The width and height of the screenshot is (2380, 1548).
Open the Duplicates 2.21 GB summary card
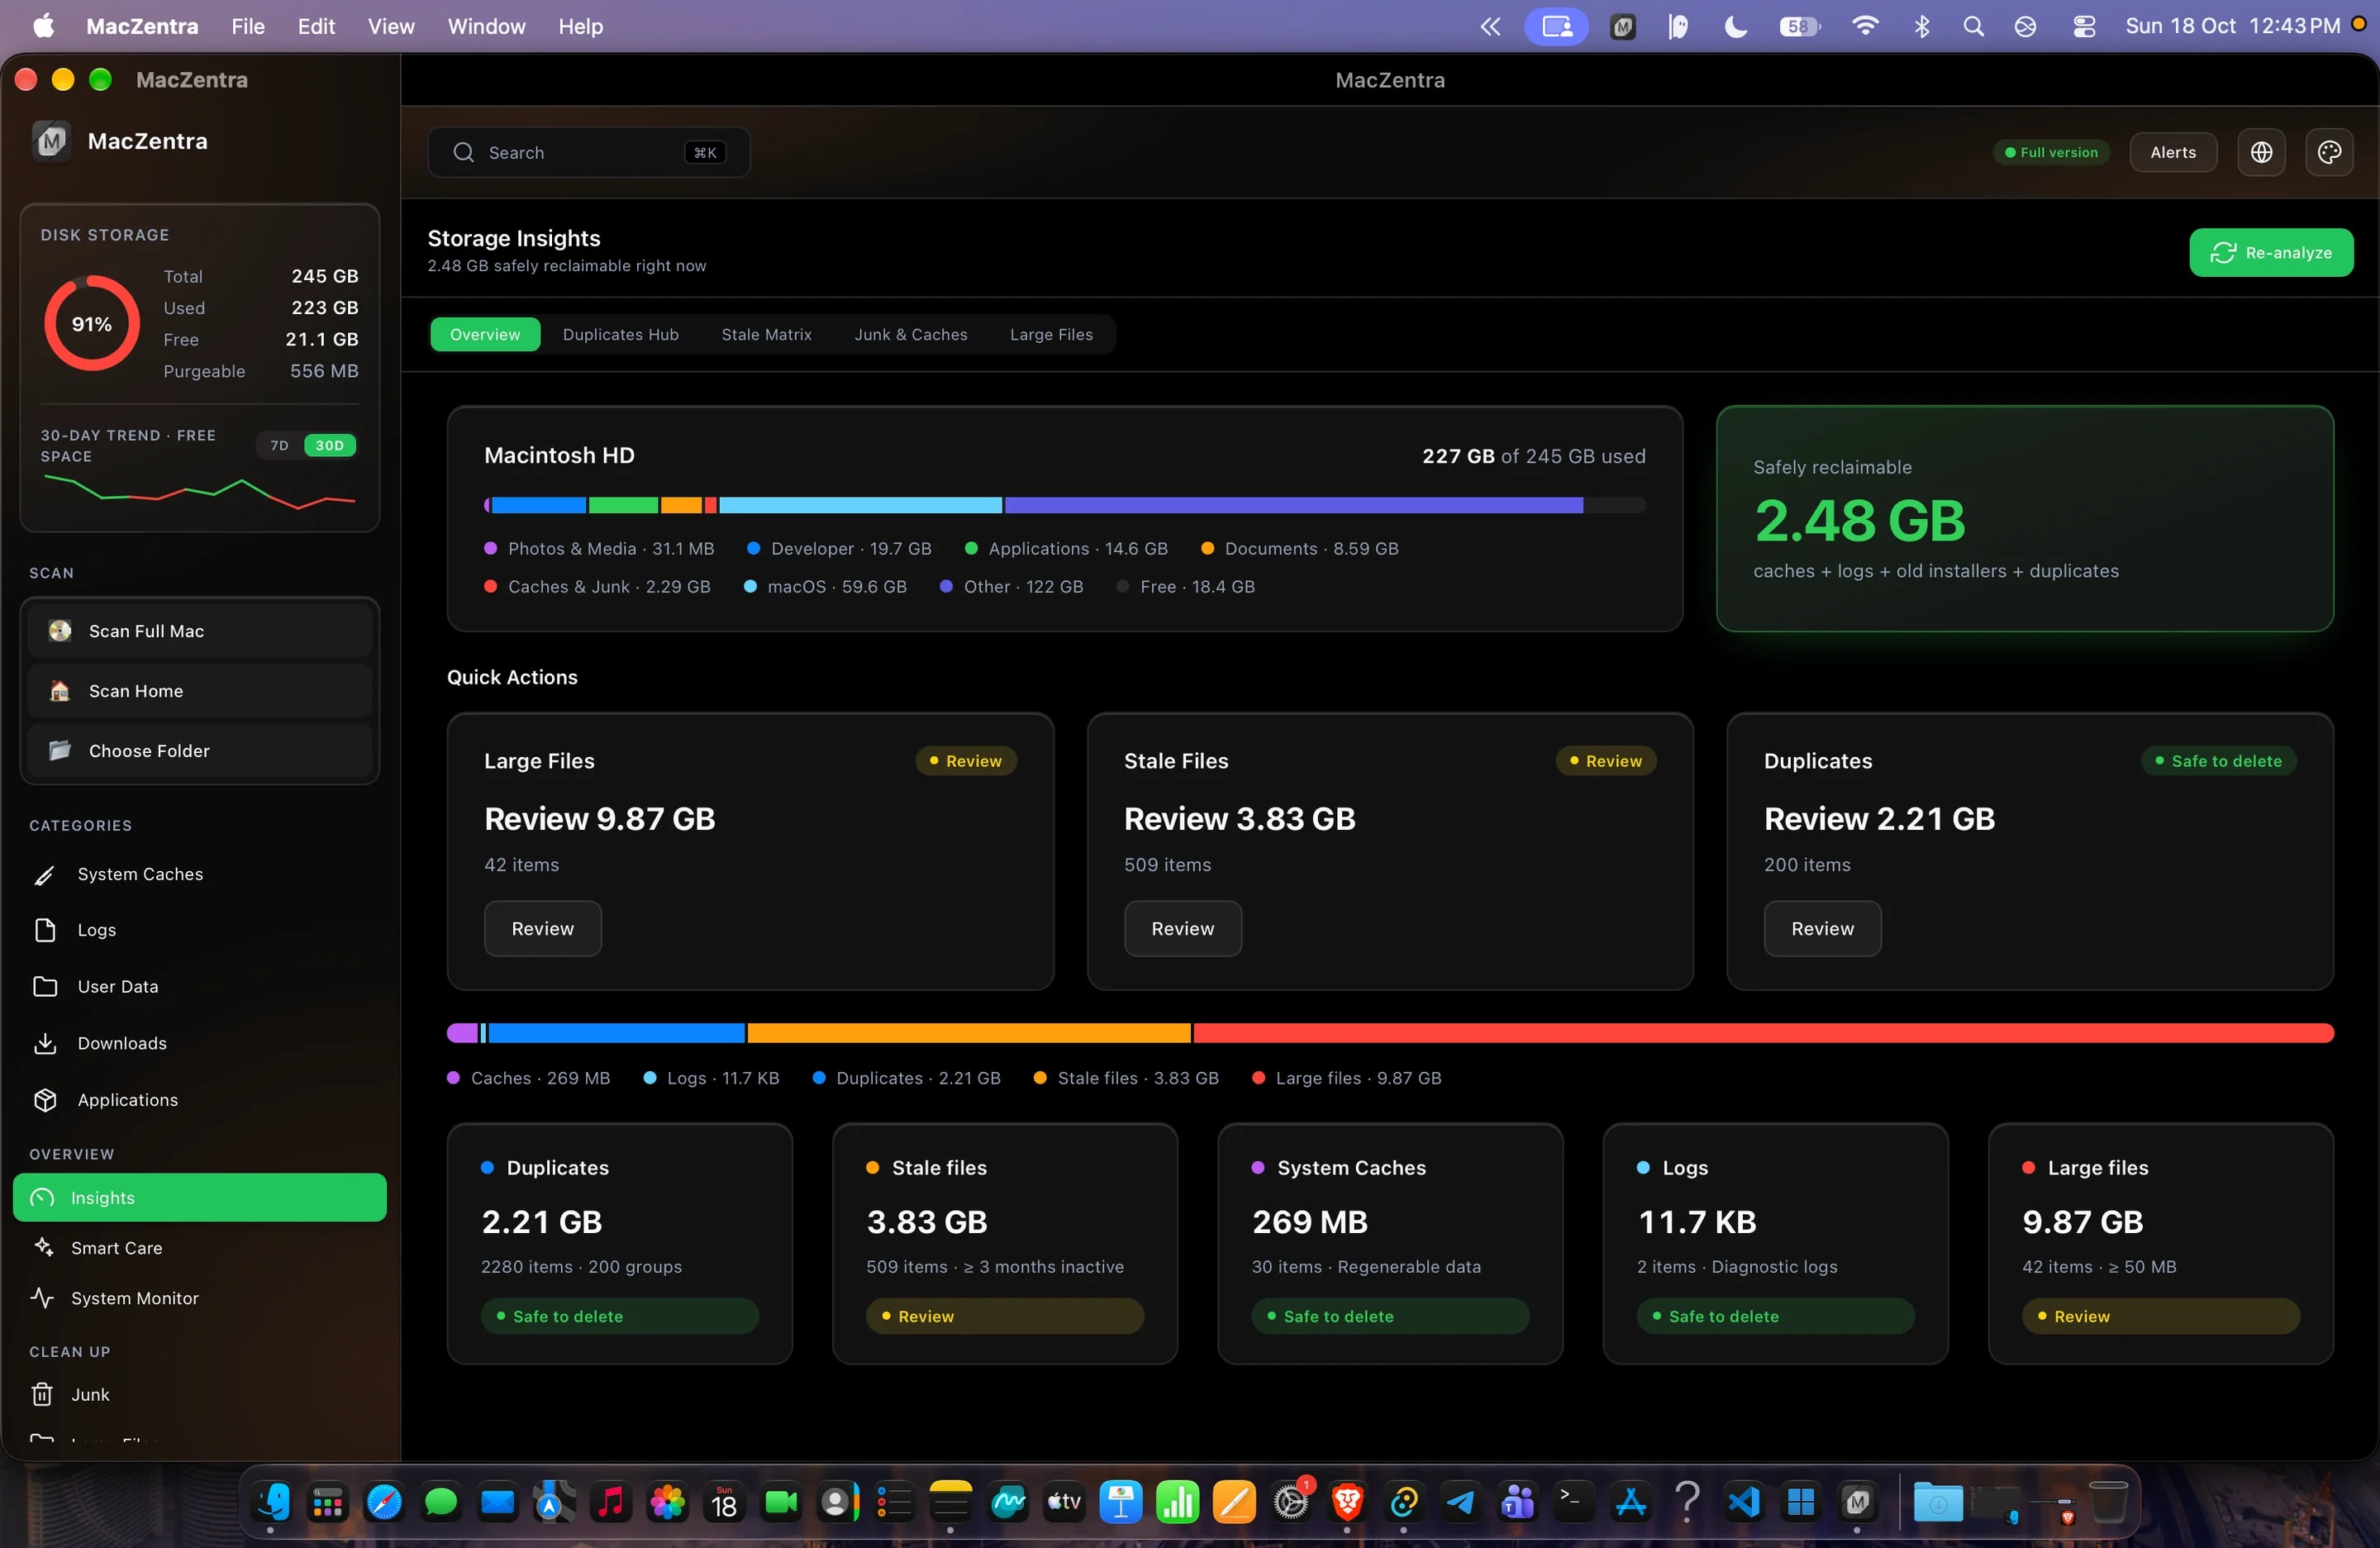(x=619, y=1243)
